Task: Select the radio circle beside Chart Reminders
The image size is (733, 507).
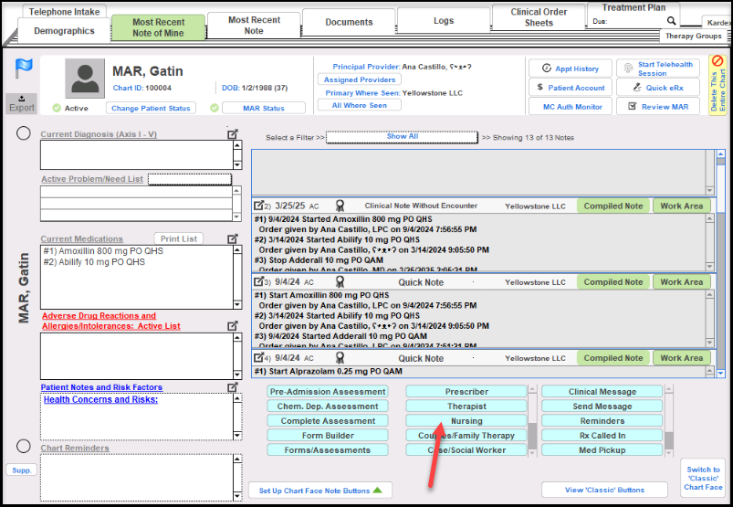Action: point(24,446)
